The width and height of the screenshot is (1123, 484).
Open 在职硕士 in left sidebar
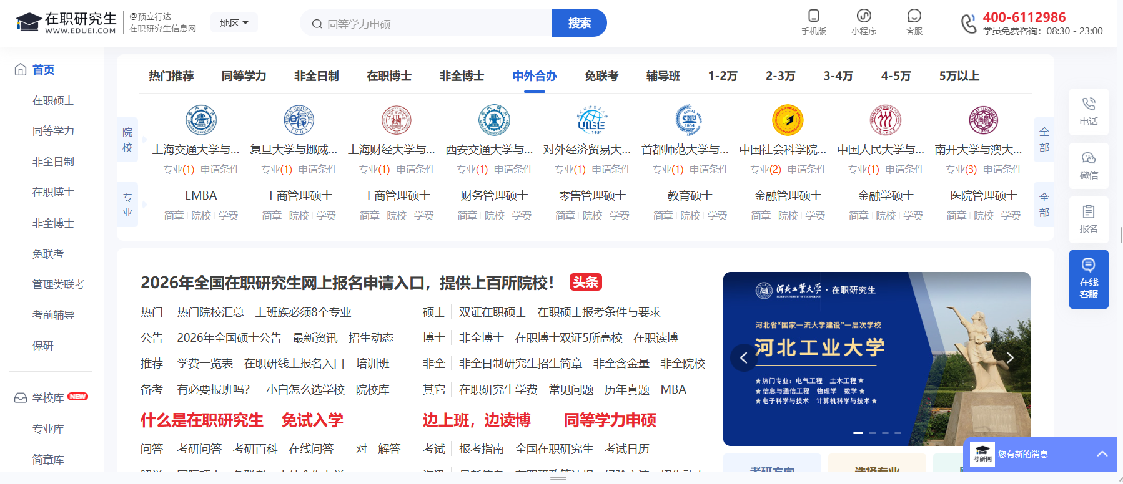click(53, 100)
